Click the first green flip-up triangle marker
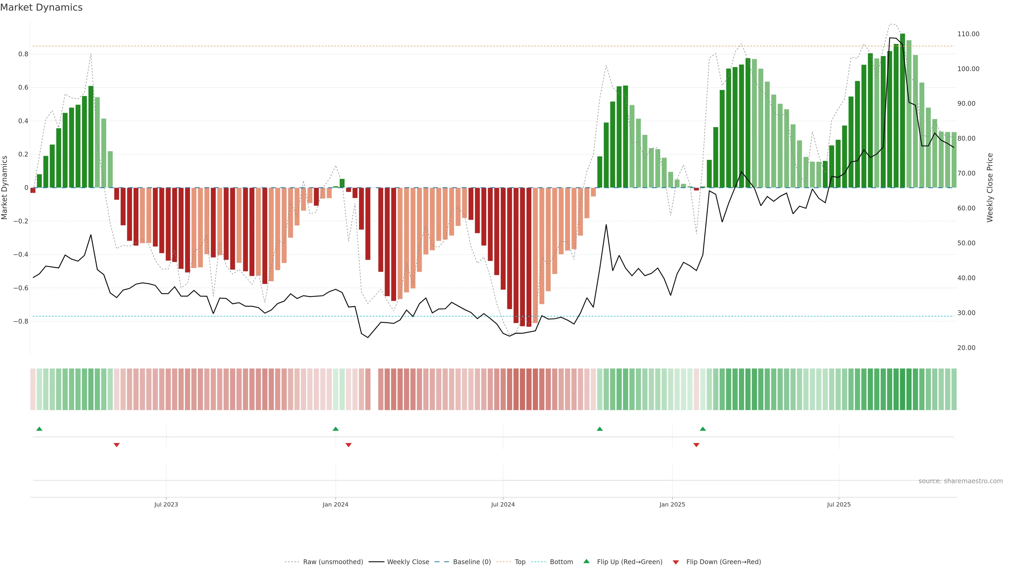 (39, 429)
